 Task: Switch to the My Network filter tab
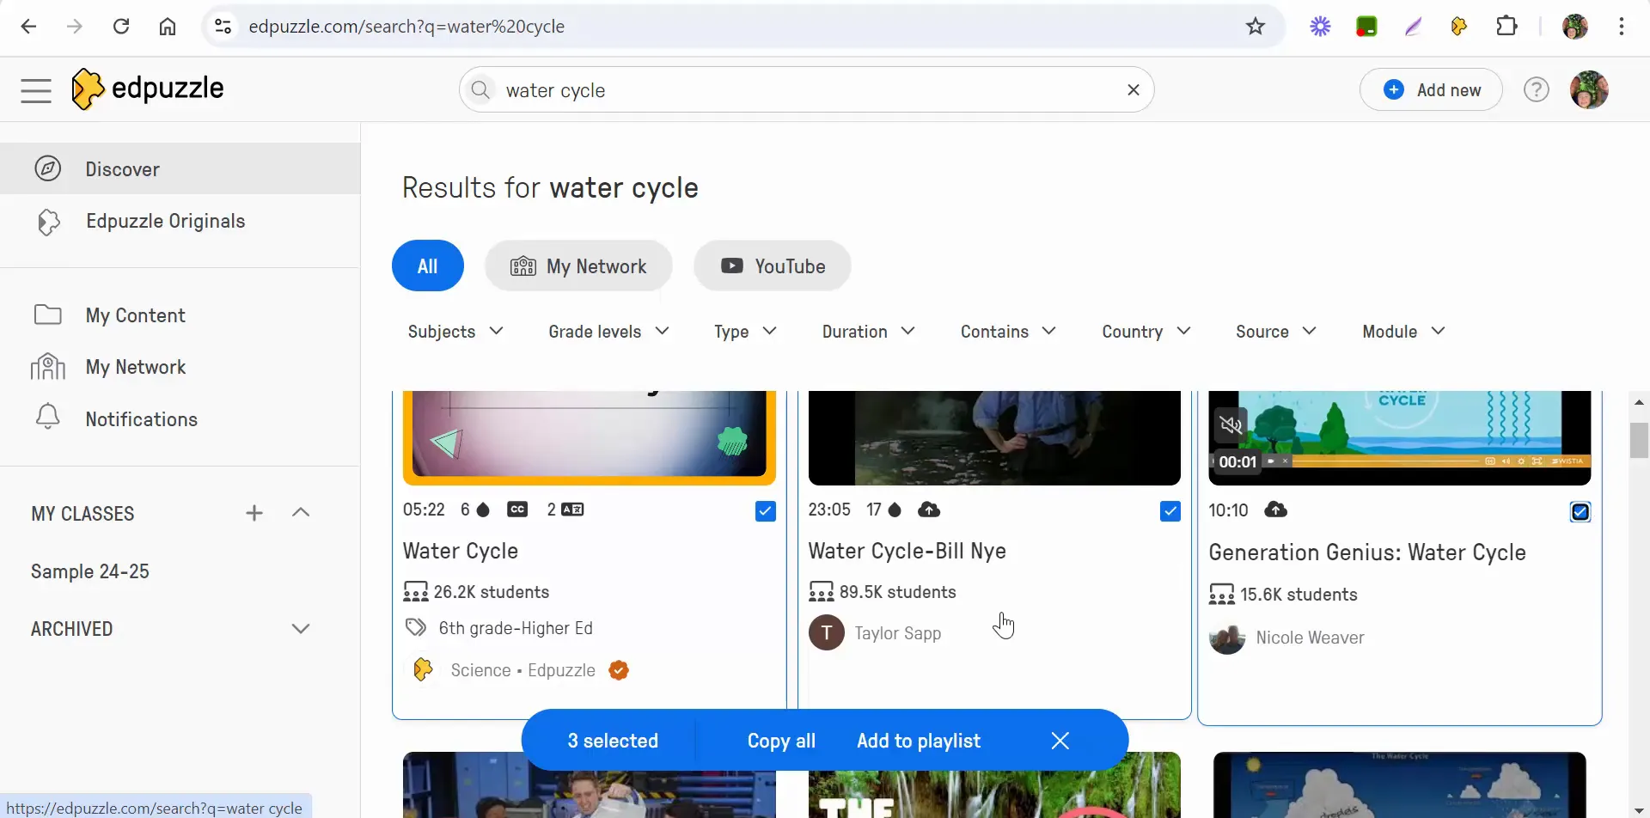click(x=578, y=266)
